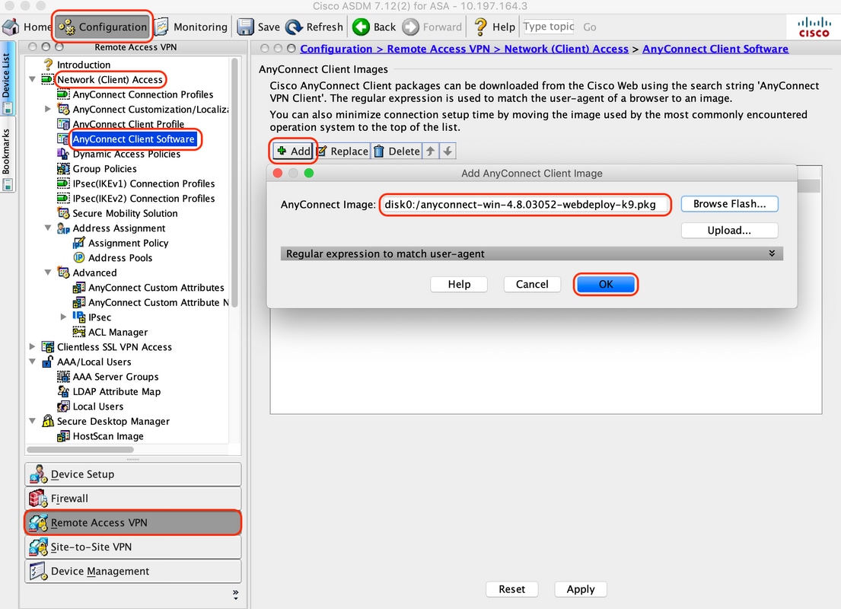The height and width of the screenshot is (609, 841).
Task: Click the HostScan Image icon
Action: 62,436
